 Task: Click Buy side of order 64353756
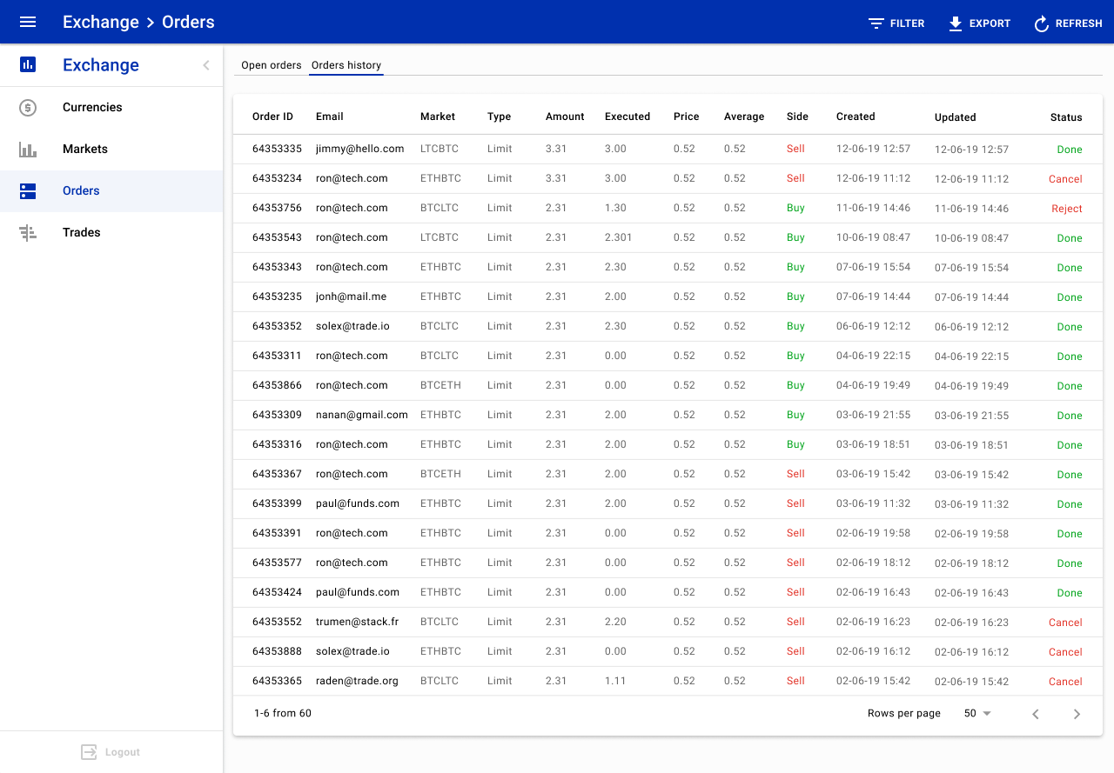[x=795, y=208]
